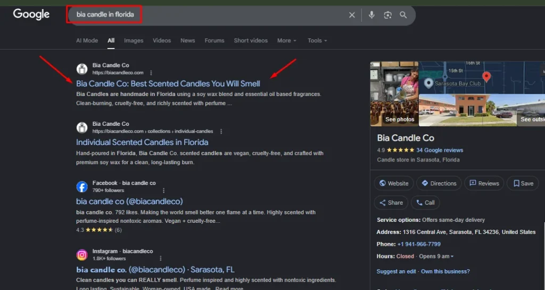The height and width of the screenshot is (290, 545).
Task: Switch to Short videos tab
Action: tap(251, 41)
